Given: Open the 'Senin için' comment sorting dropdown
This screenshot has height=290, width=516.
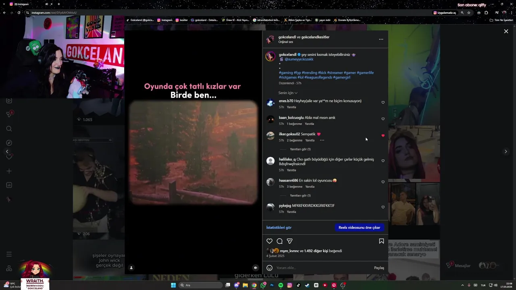Looking at the screenshot, I should pos(288,93).
